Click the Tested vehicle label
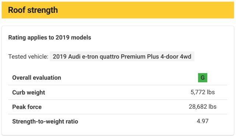 point(28,57)
